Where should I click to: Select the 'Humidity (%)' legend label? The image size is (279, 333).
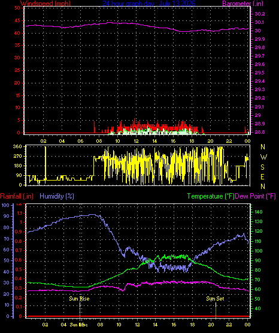coord(57,196)
